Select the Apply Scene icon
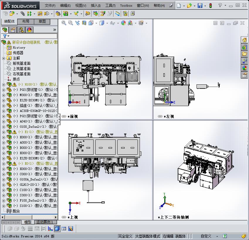 point(130,23)
